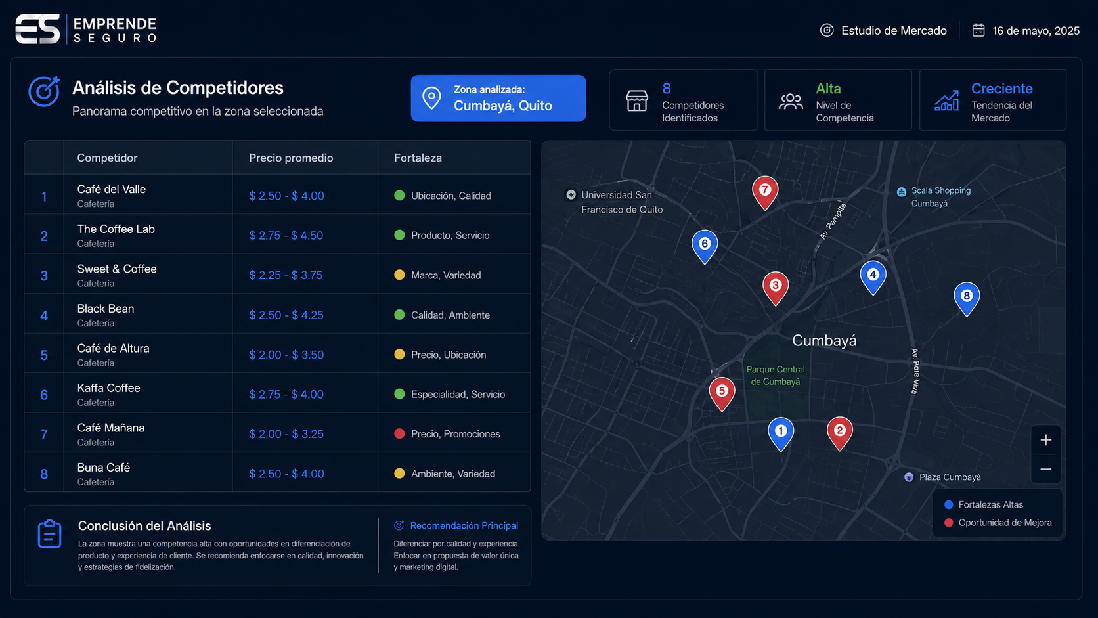This screenshot has height=618, width=1098.
Task: Select Sweet & Coffee competitor name
Action: pos(117,269)
